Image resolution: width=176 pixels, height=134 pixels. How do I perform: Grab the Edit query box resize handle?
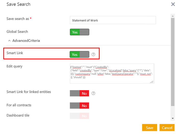click(x=152, y=82)
